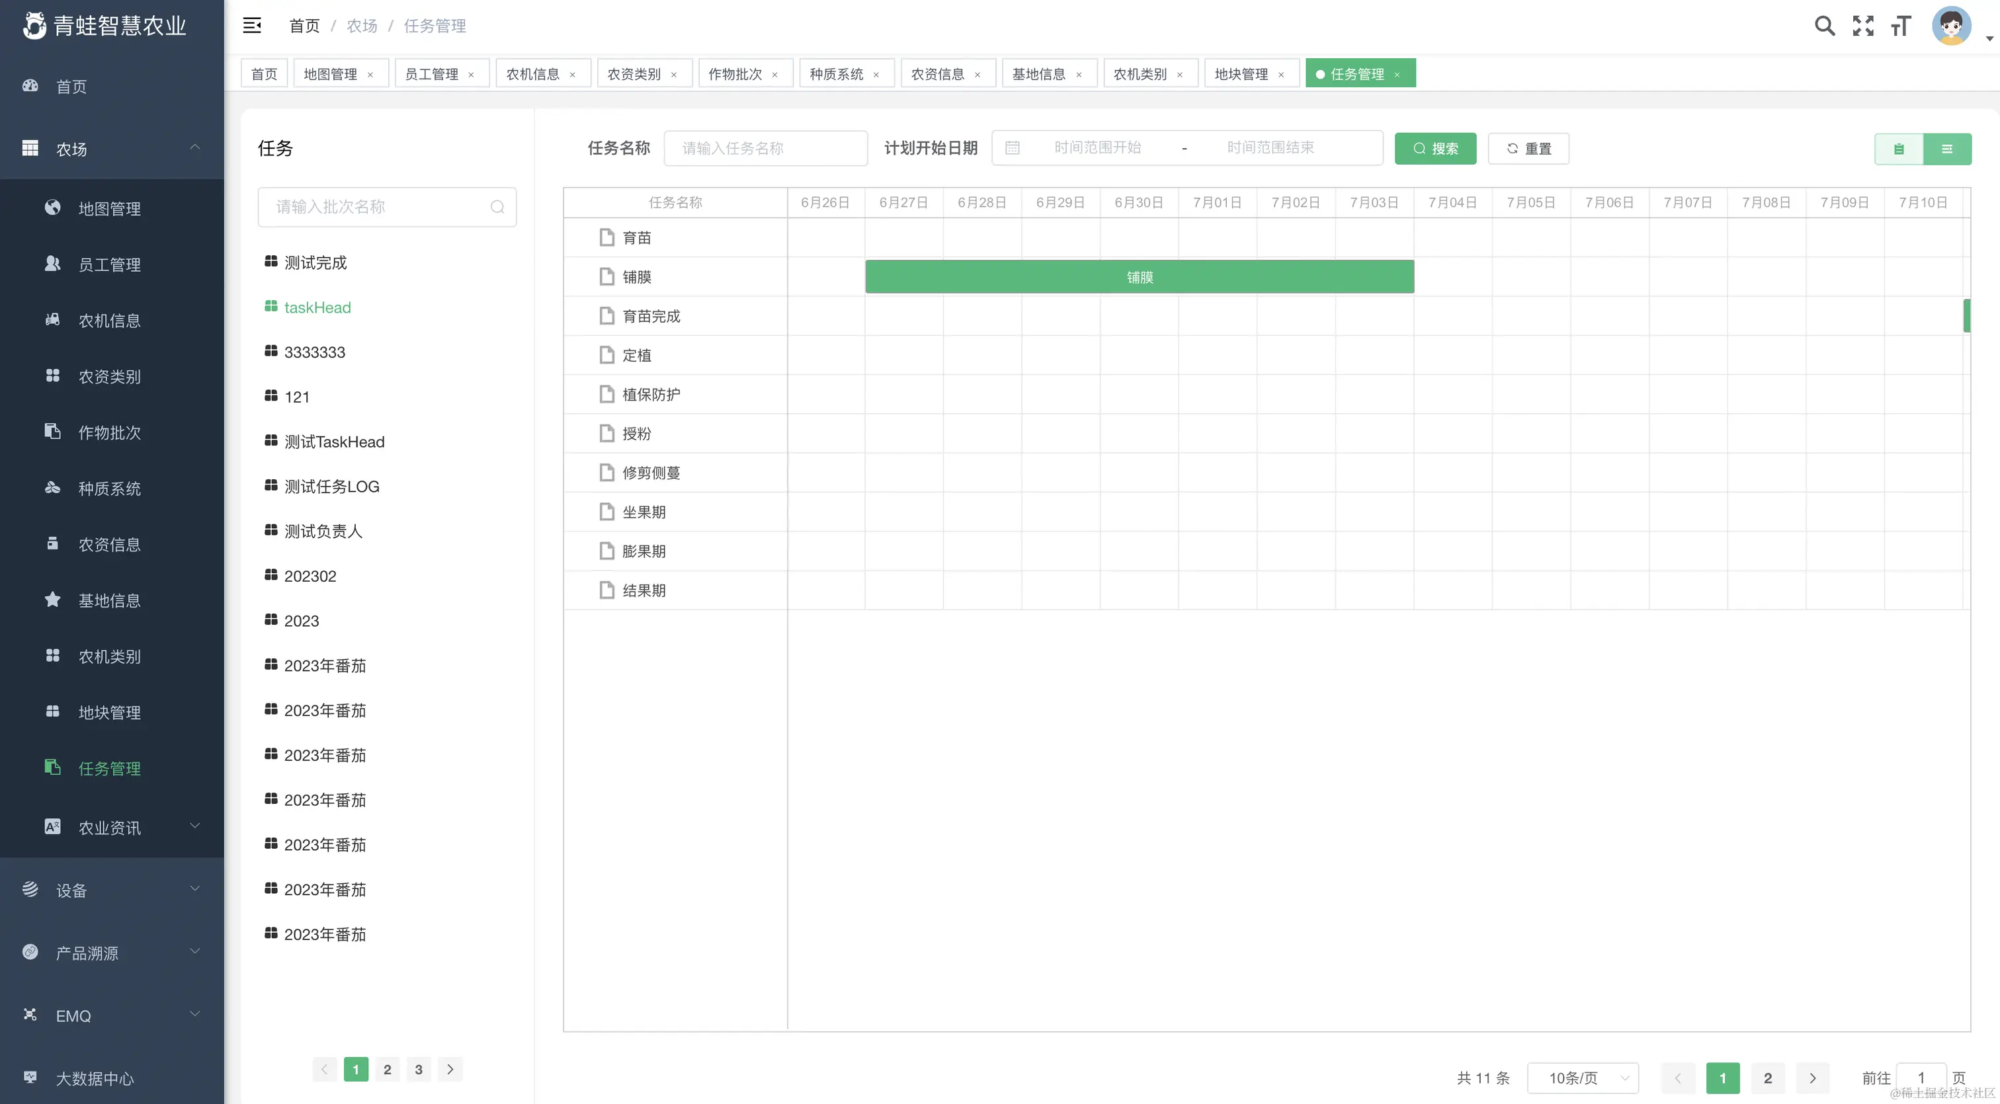Select 大数据中心 in the sidebar

(94, 1078)
